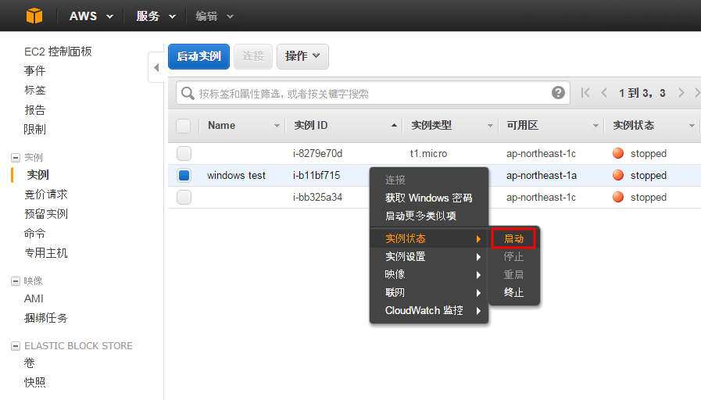Open CloudWatch 监控 submenu

click(x=429, y=310)
